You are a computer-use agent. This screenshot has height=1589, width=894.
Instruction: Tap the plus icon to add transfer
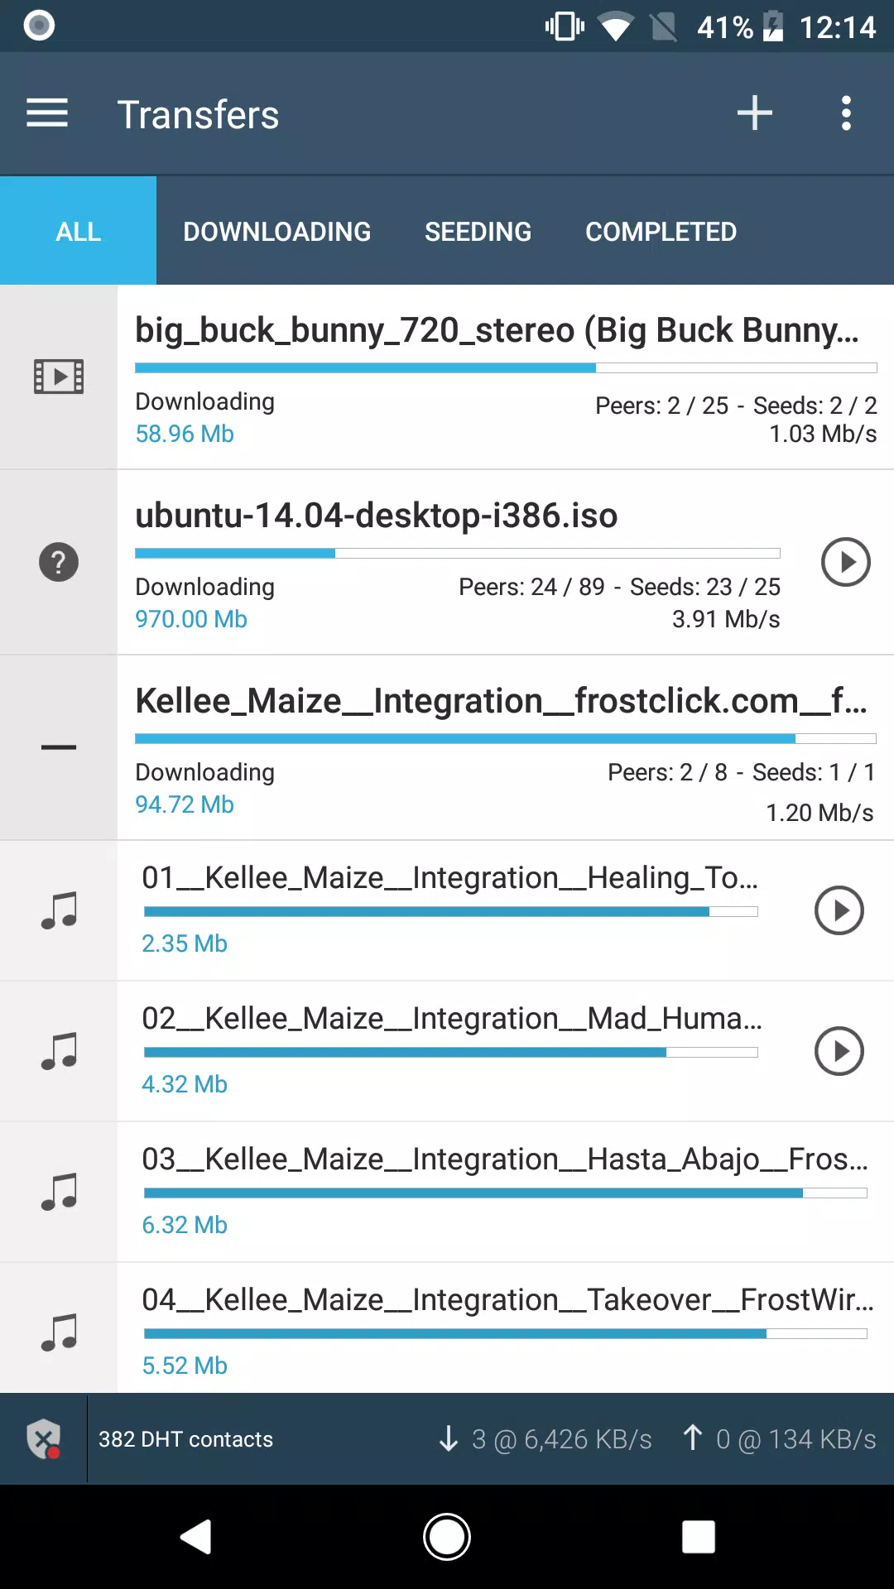click(x=754, y=113)
